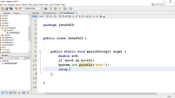Screen dimensions: 175x98
Task: Click the editor horizontal scrollbar
Action: pyautogui.click(x=101, y=93)
